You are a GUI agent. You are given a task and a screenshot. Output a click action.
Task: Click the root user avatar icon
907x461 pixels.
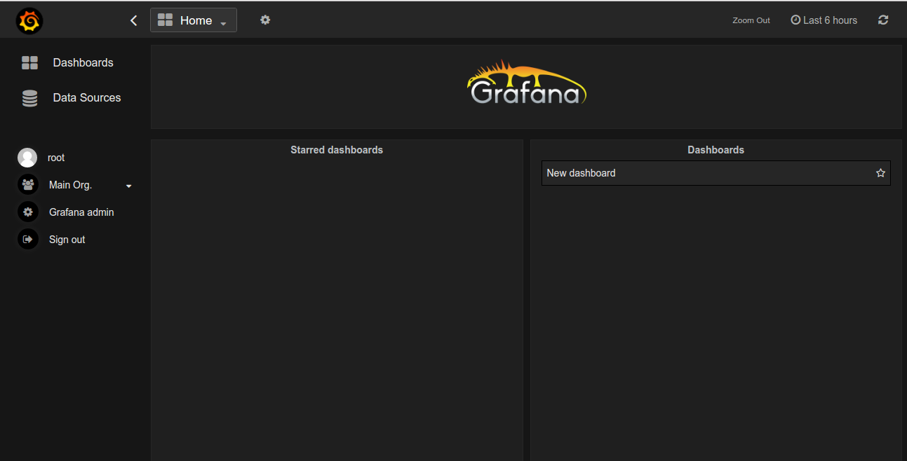tap(27, 158)
